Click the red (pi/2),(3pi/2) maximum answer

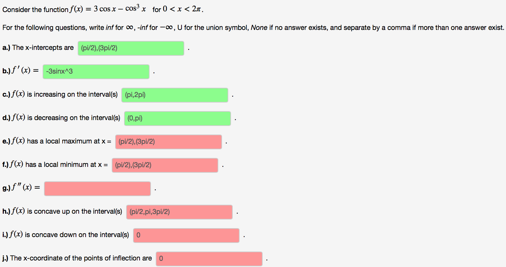click(168, 141)
